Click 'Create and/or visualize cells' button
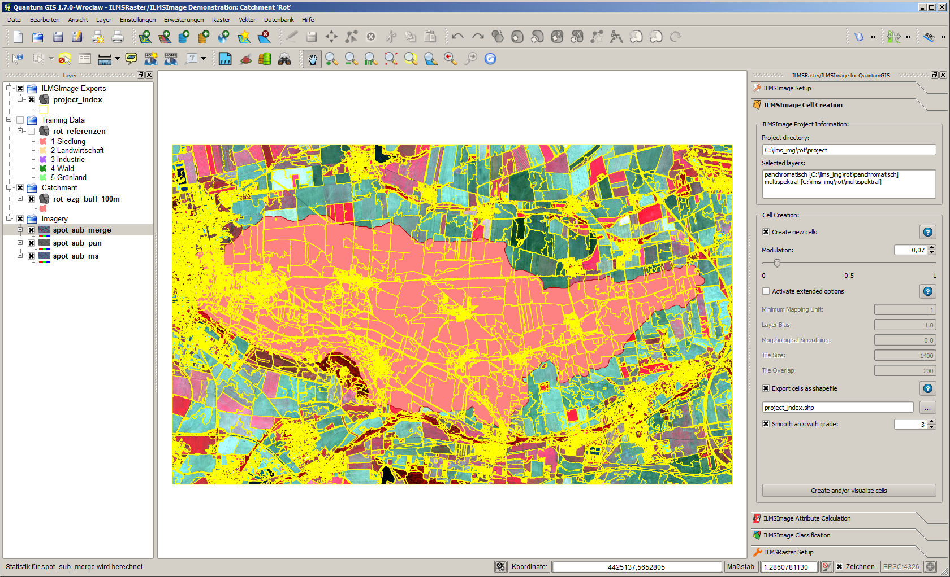The image size is (950, 577). tap(848, 491)
